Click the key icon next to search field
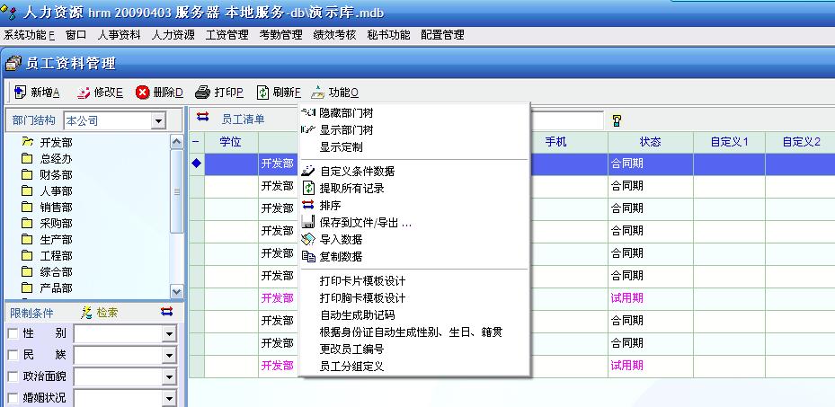This screenshot has width=835, height=407. point(617,120)
